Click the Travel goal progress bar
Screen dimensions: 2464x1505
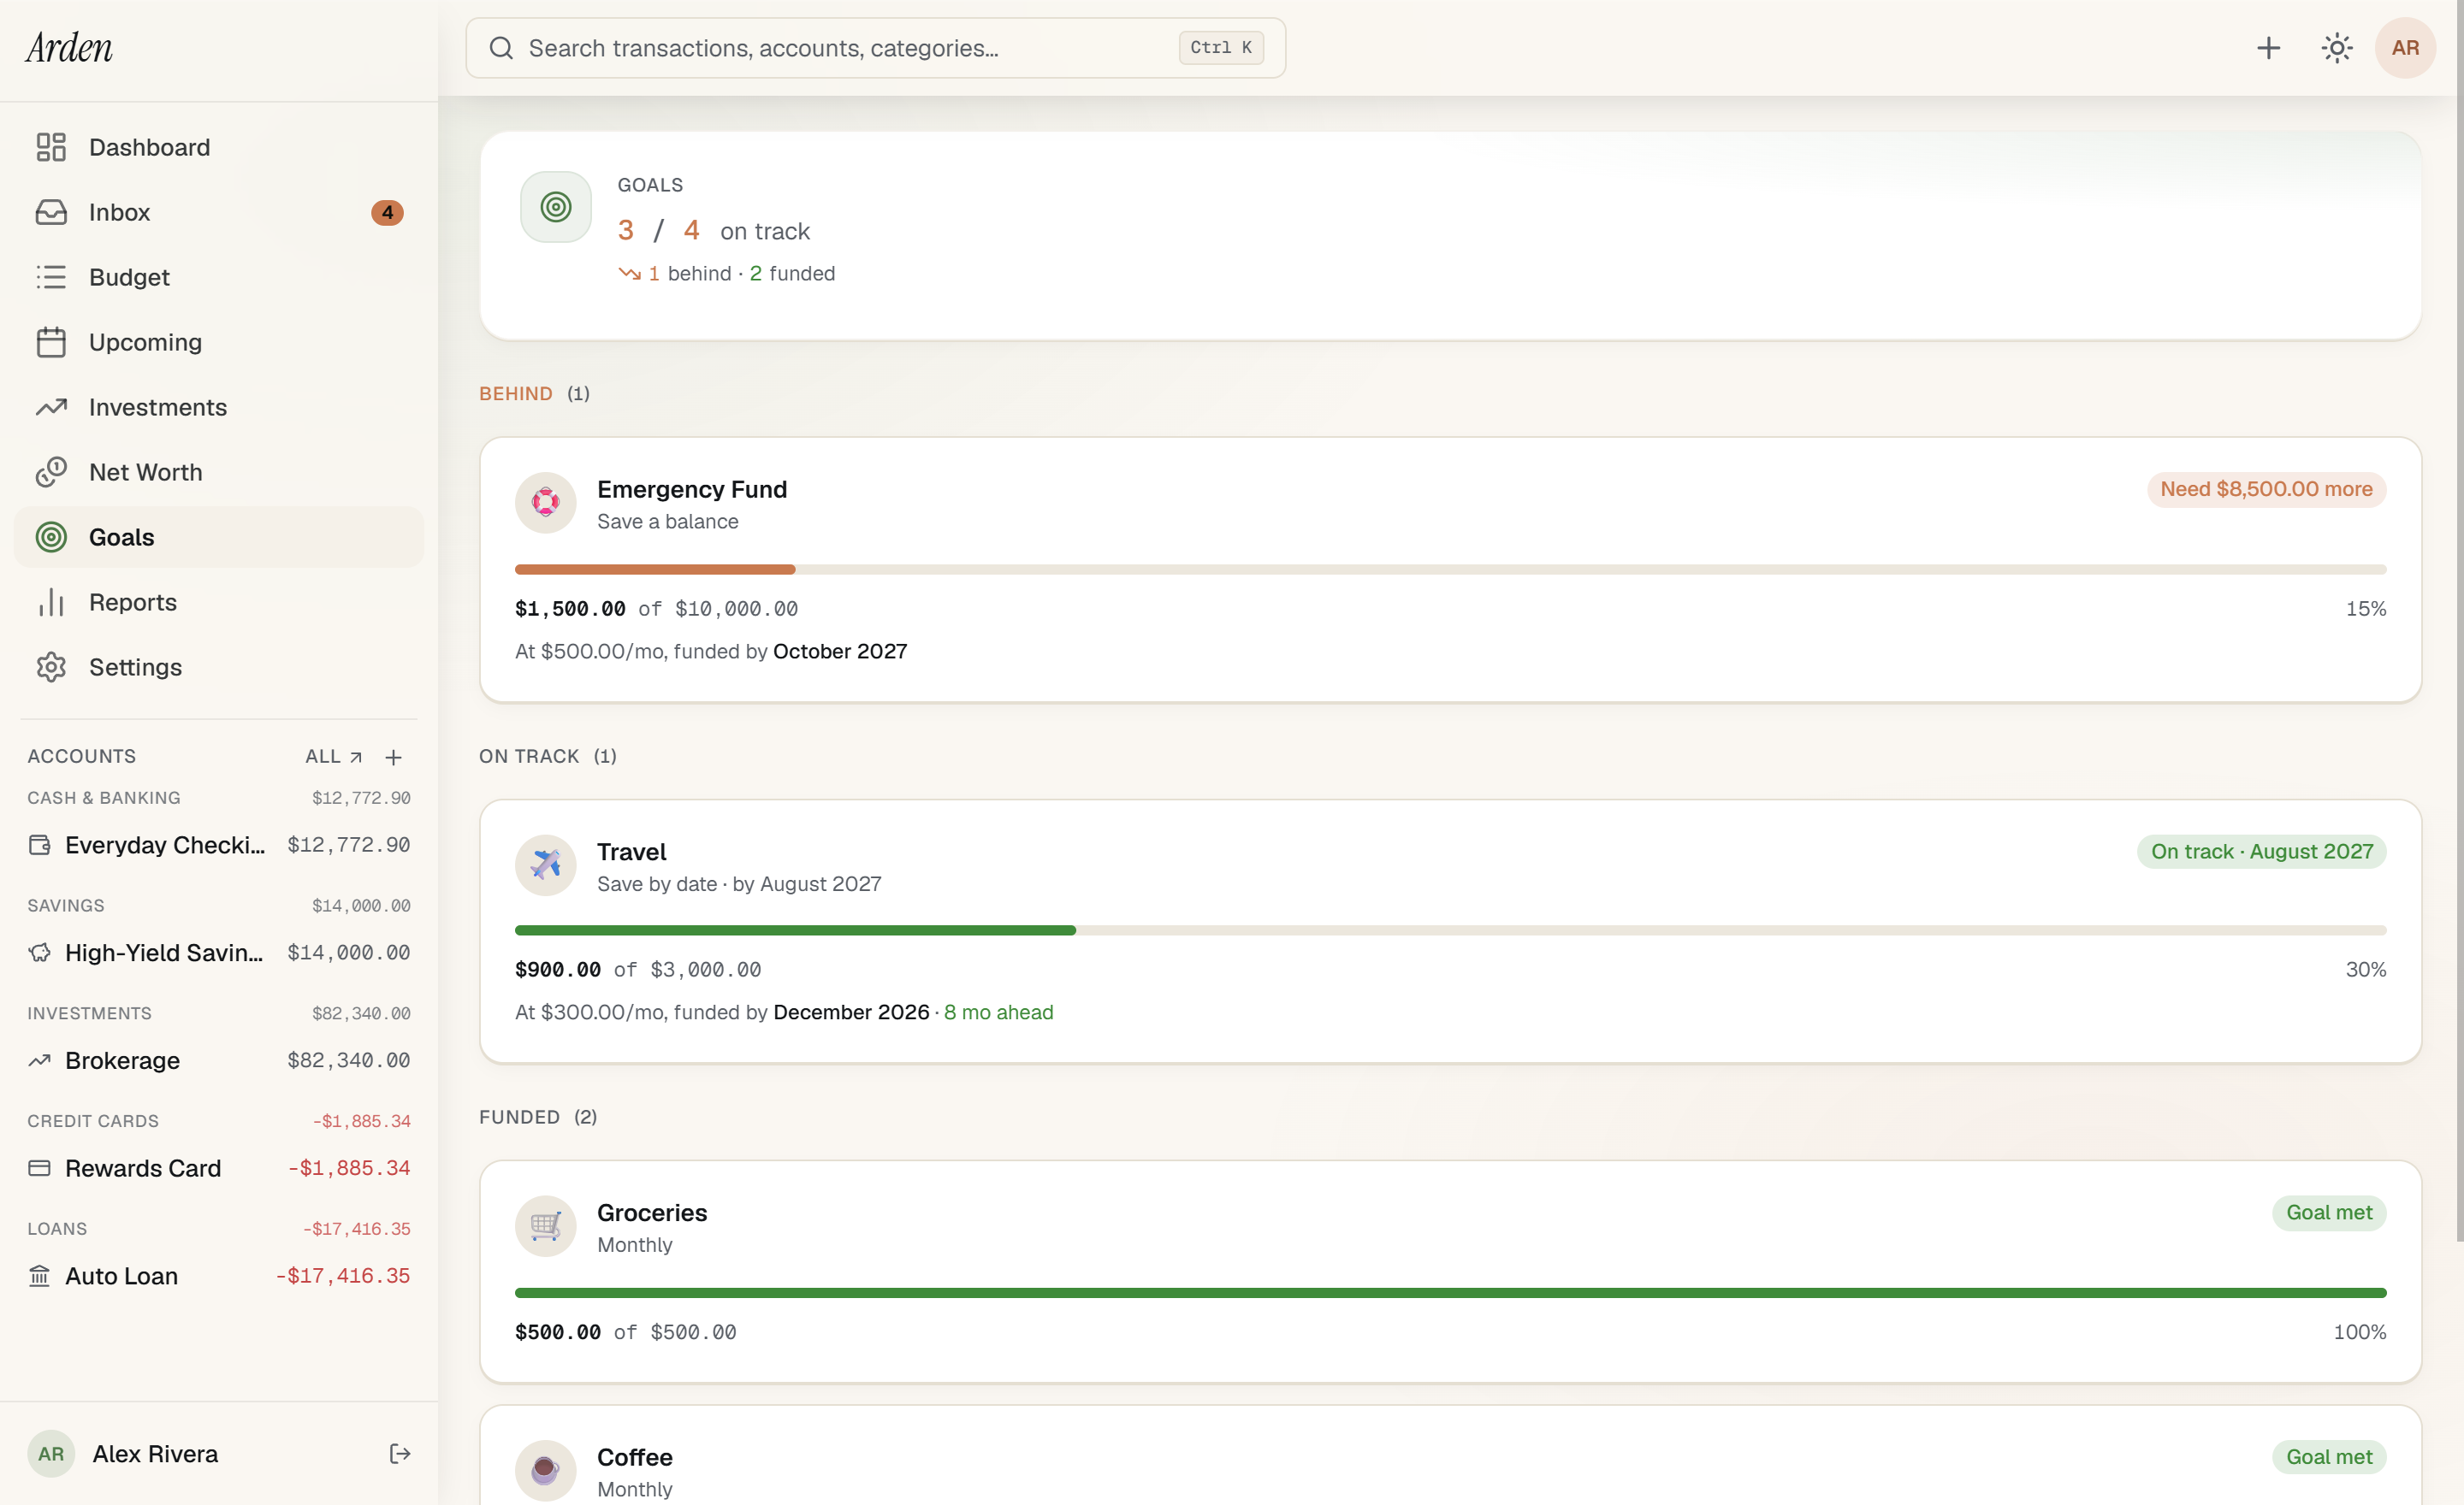[x=1450, y=930]
